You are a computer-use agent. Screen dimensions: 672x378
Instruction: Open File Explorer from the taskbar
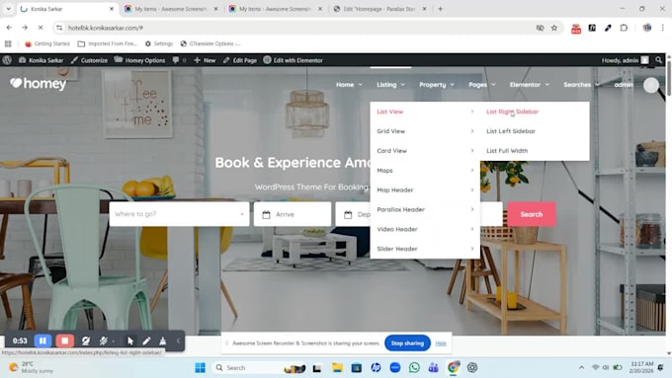coord(337,368)
